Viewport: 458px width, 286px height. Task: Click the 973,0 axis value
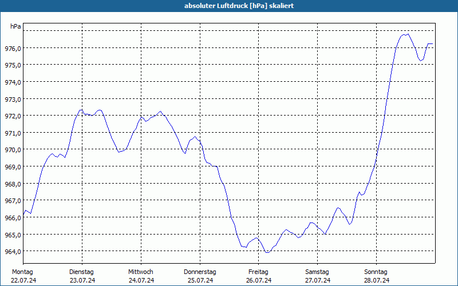13,100
